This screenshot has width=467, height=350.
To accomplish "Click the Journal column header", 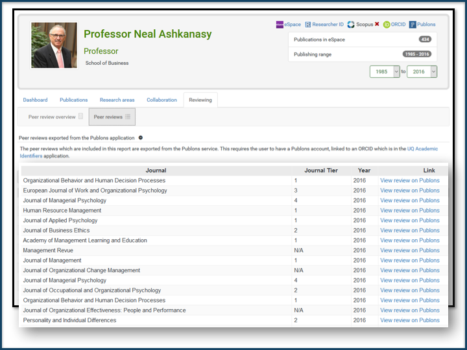I will pos(156,170).
